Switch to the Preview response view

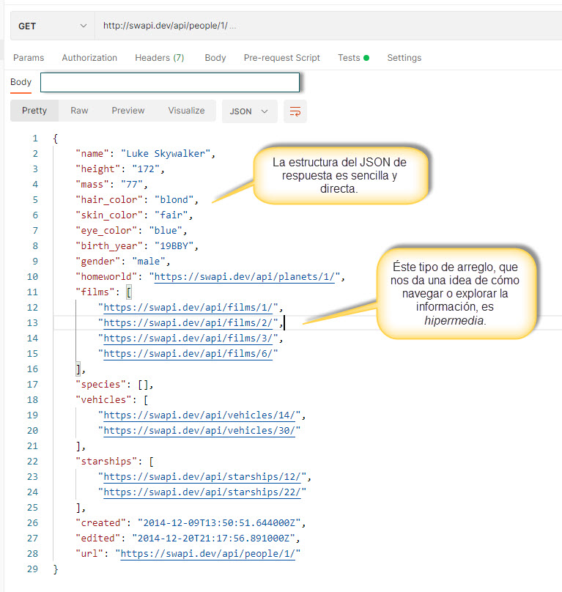tap(127, 110)
